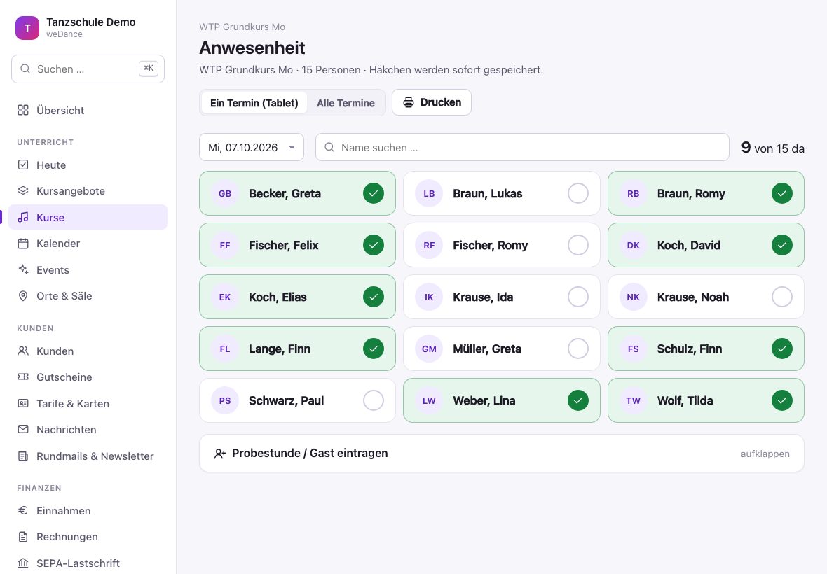Screen dimensions: 827x574
Task: Click the WTP Grundkurs Mo breadcrumb link
Action: pyautogui.click(x=242, y=27)
